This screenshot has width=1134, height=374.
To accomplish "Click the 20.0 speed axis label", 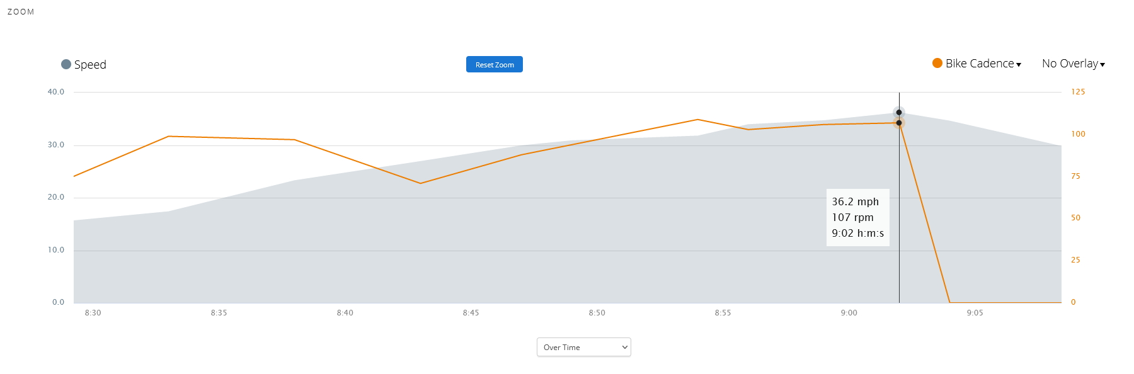I will tap(56, 197).
